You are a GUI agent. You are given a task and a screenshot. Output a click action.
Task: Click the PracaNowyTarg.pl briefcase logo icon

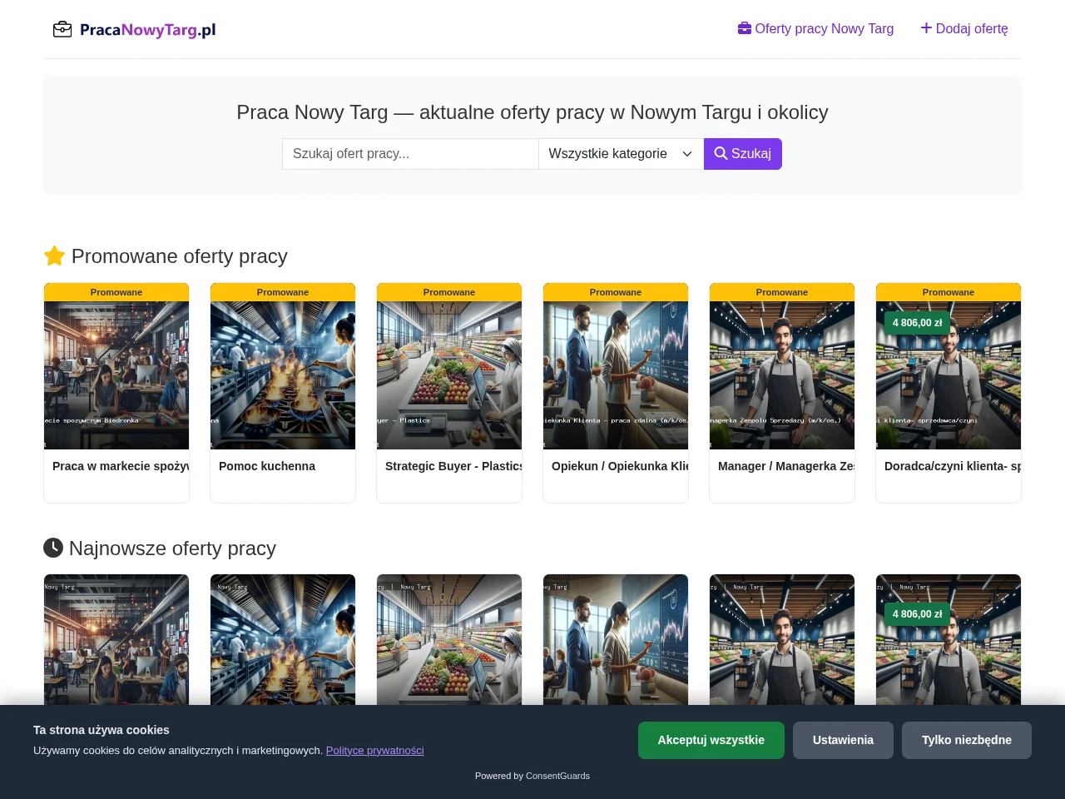pyautogui.click(x=62, y=30)
